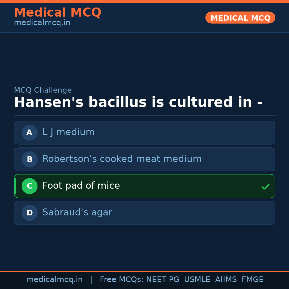This screenshot has height=289, width=289.
Task: Open medicalmcq.in link under the logo
Action: [42, 23]
